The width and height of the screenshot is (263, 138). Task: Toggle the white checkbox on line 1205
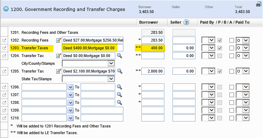coord(232,71)
